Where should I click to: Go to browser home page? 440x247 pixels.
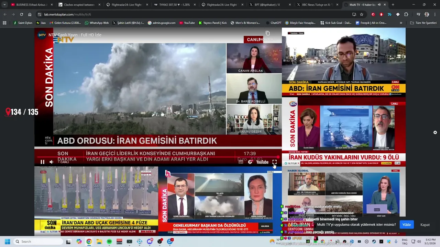(30, 14)
